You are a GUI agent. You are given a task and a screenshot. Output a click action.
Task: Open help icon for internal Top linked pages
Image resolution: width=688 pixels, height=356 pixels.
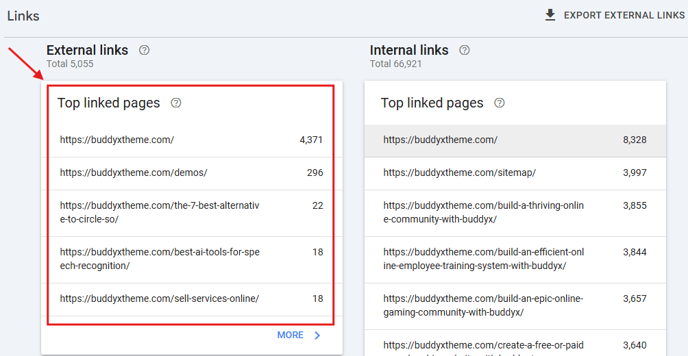(x=500, y=103)
